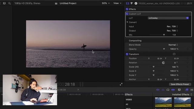The height and width of the screenshot is (109, 194).
Task: Click the Position Y value field
Action: (176, 58)
